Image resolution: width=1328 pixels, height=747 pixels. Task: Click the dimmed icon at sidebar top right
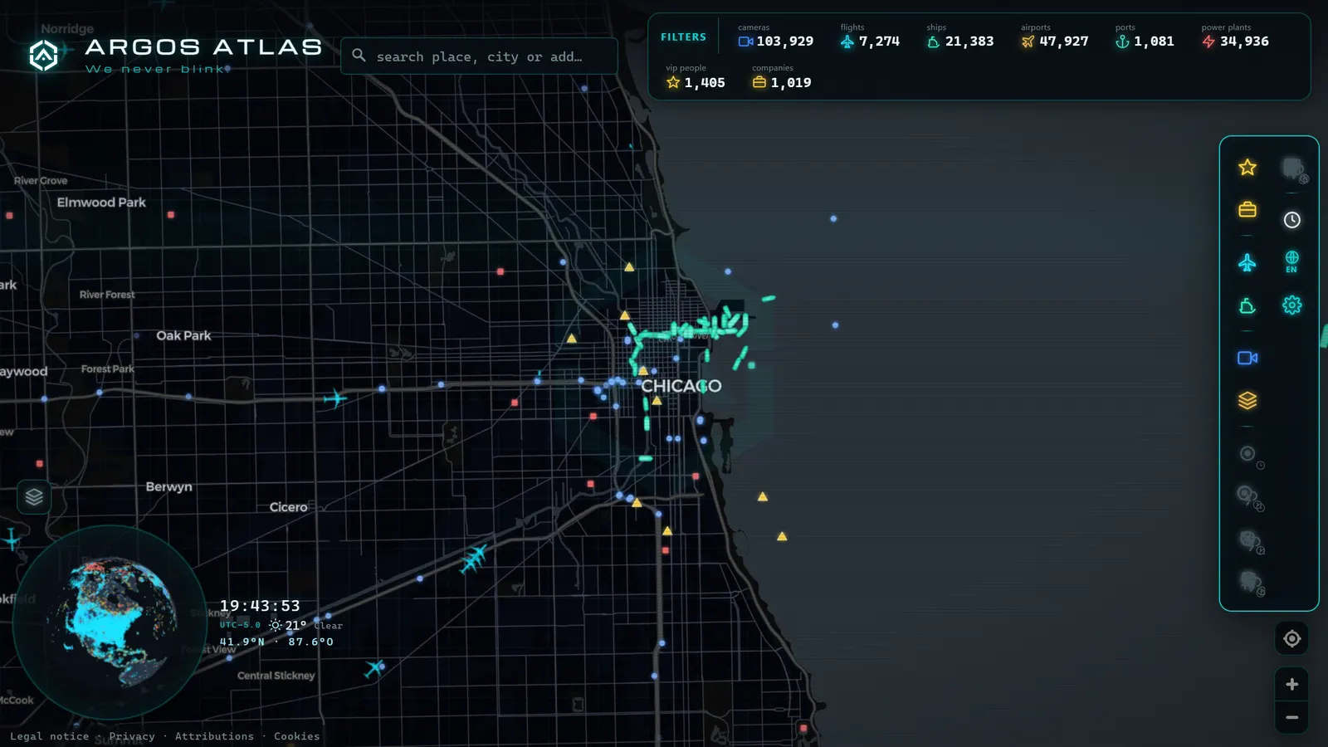[1293, 169]
